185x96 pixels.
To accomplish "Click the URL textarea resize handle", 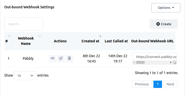I will click(x=175, y=63).
